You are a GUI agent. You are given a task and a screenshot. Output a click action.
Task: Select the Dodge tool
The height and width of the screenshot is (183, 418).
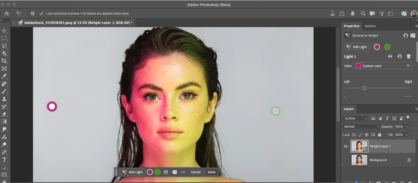coord(4,145)
